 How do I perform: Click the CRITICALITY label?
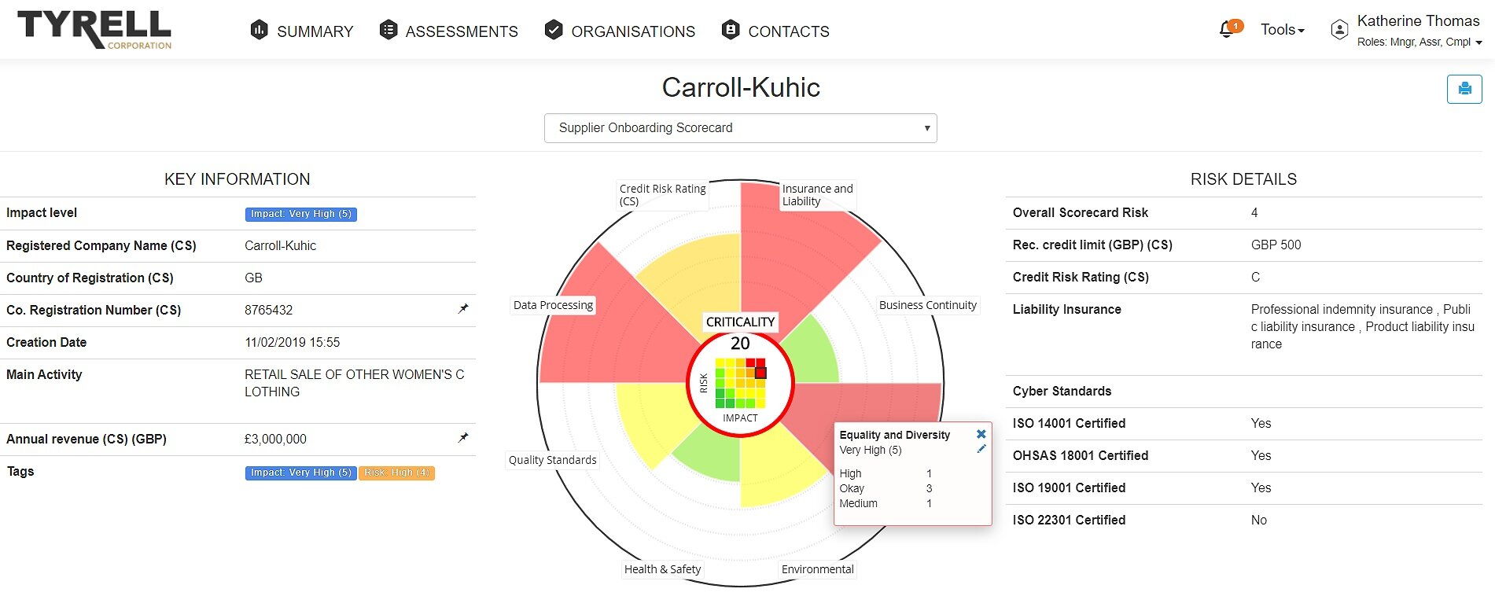tap(741, 322)
